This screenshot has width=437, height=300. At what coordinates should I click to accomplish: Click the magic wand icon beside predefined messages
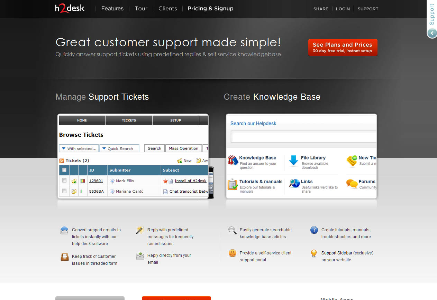140,230
